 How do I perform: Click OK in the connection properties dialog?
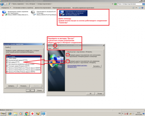click(x=91, y=94)
